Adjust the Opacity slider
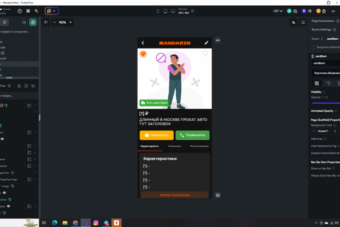This screenshot has width=340, height=227. (326, 103)
